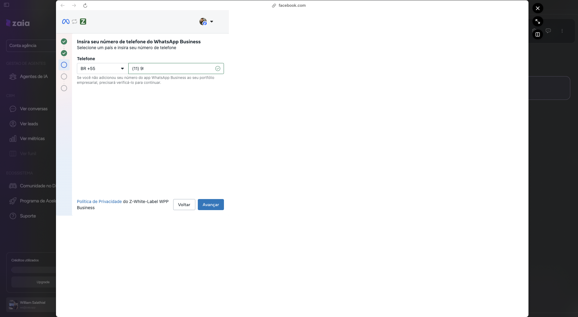The width and height of the screenshot is (578, 317).
Task: Click the split view panel icon
Action: 537,34
